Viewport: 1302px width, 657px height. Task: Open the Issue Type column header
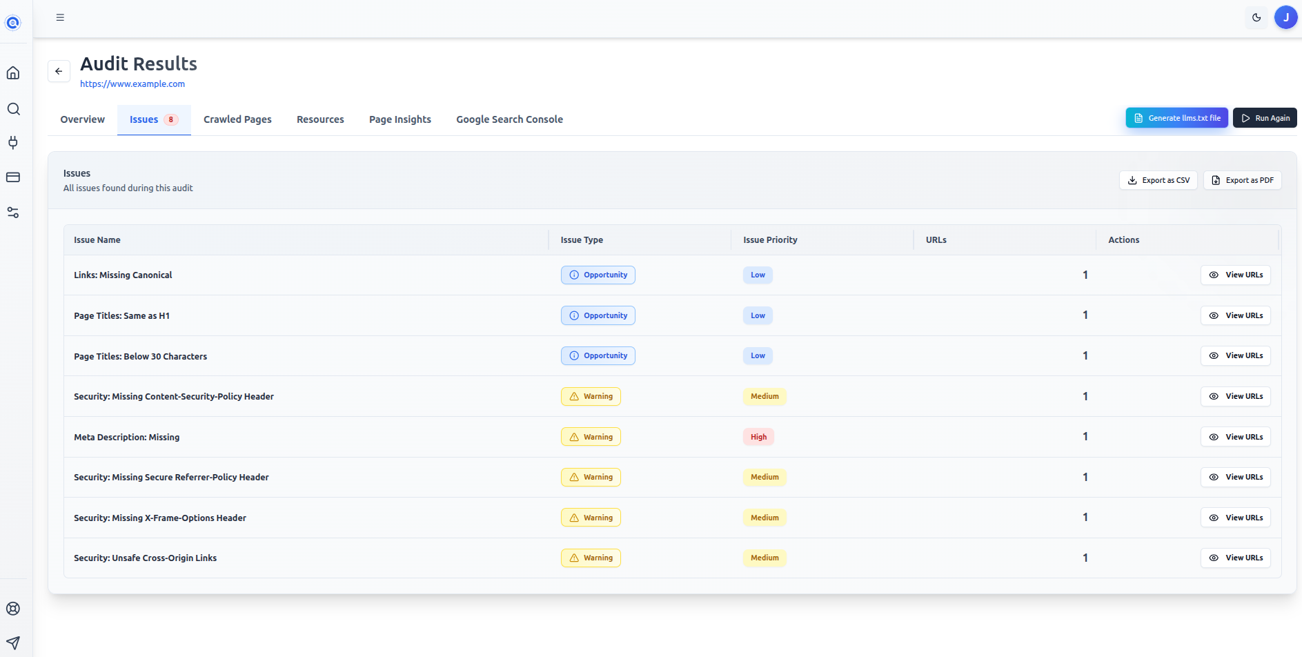click(x=582, y=239)
